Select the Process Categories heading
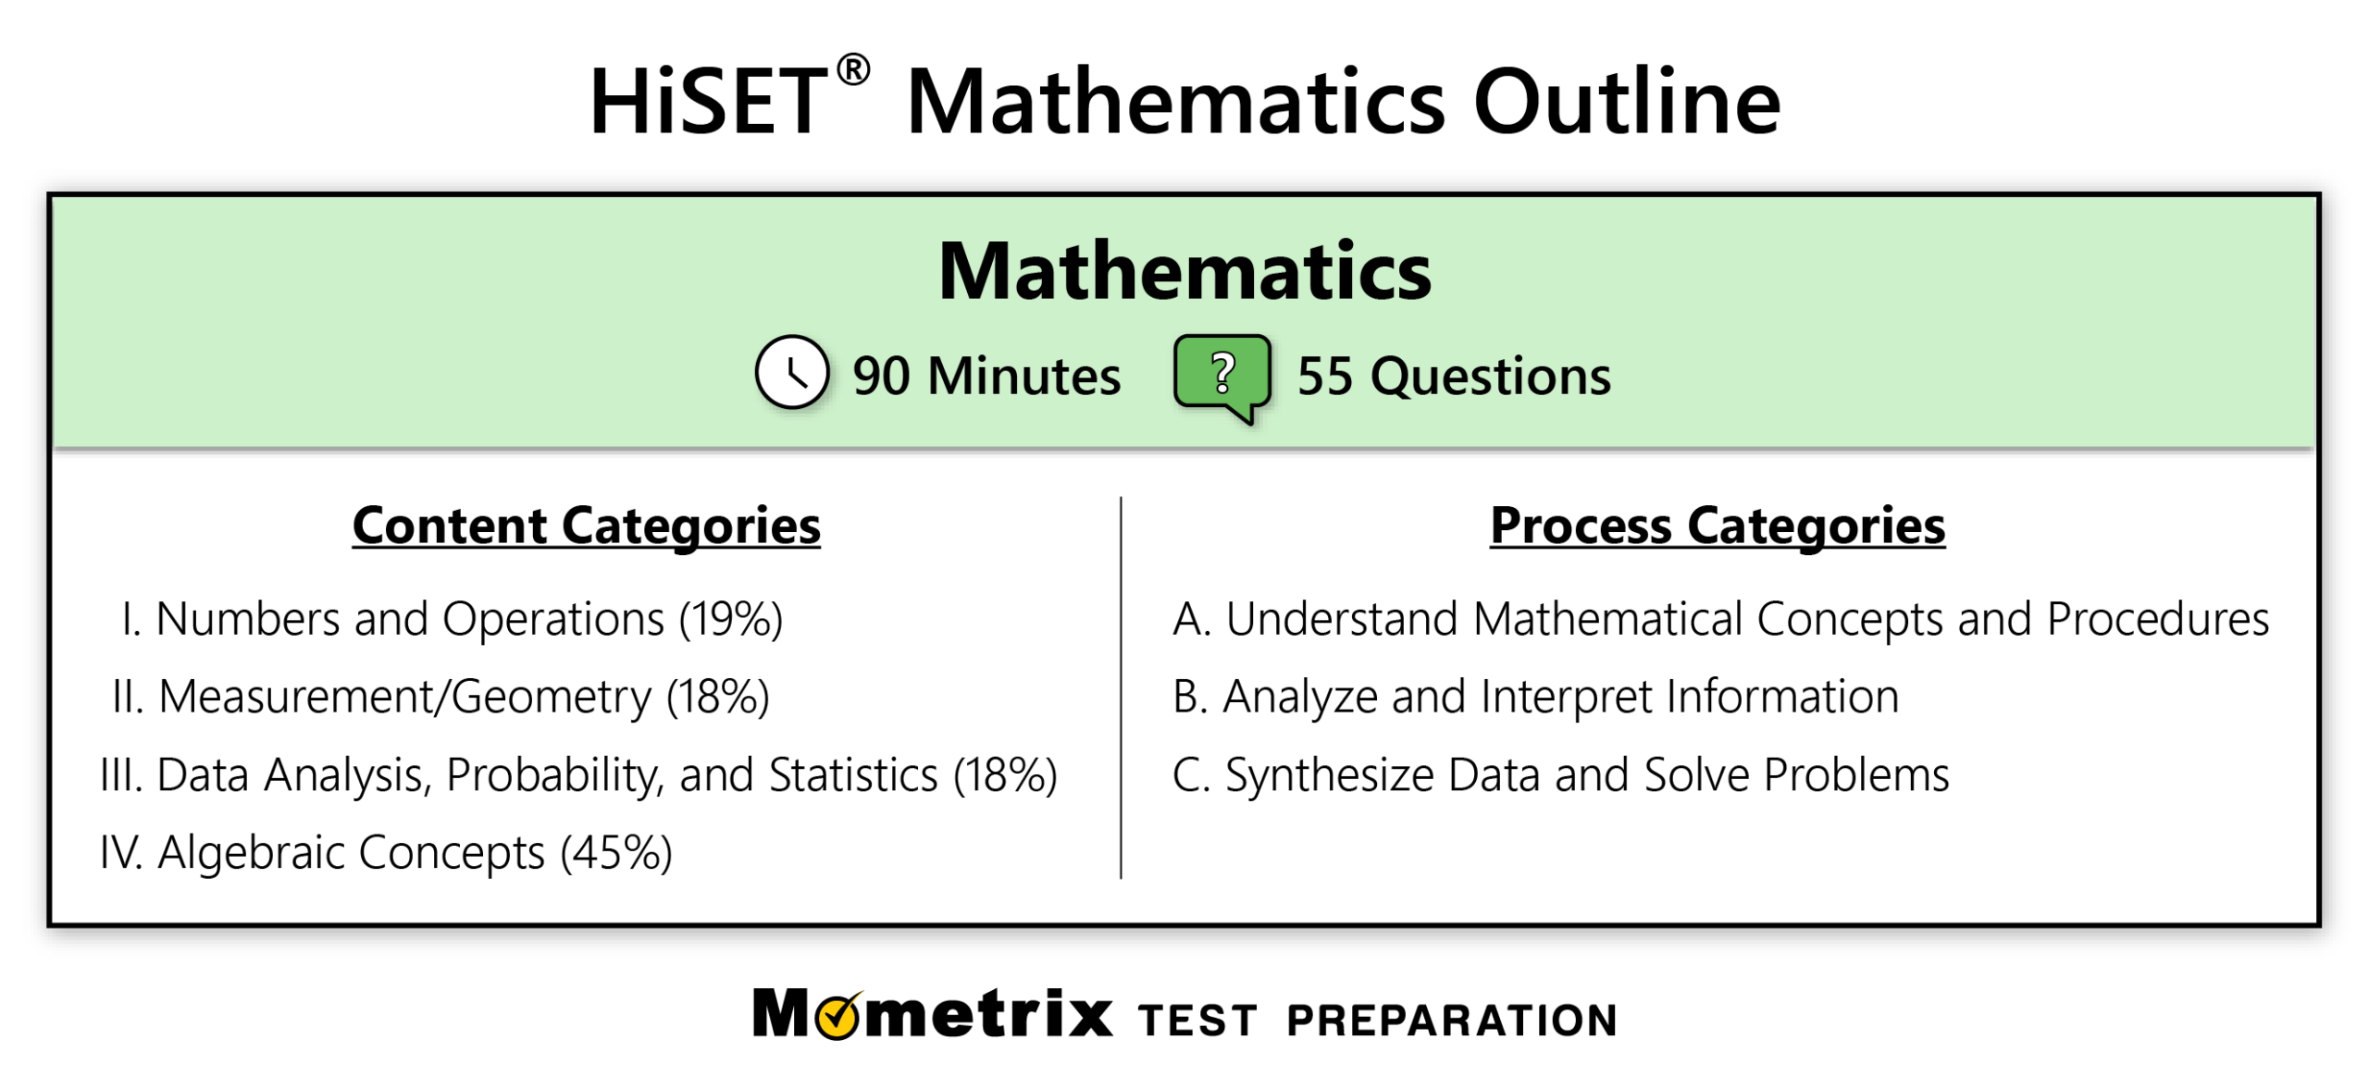Screen dimensions: 2369x1089 1717,526
